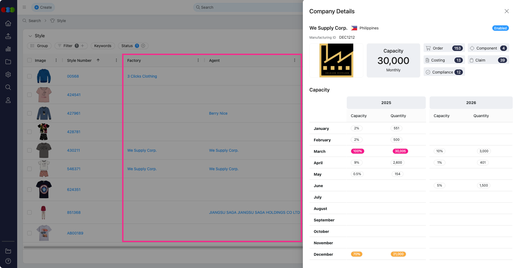Open the help question mark icon
The image size is (519, 268).
8,261
